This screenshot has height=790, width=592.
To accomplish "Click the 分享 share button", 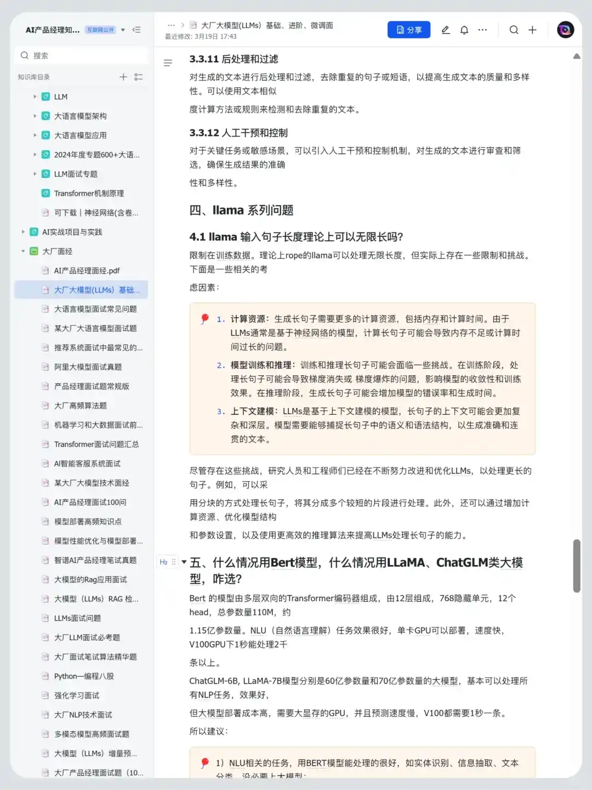I will point(408,30).
